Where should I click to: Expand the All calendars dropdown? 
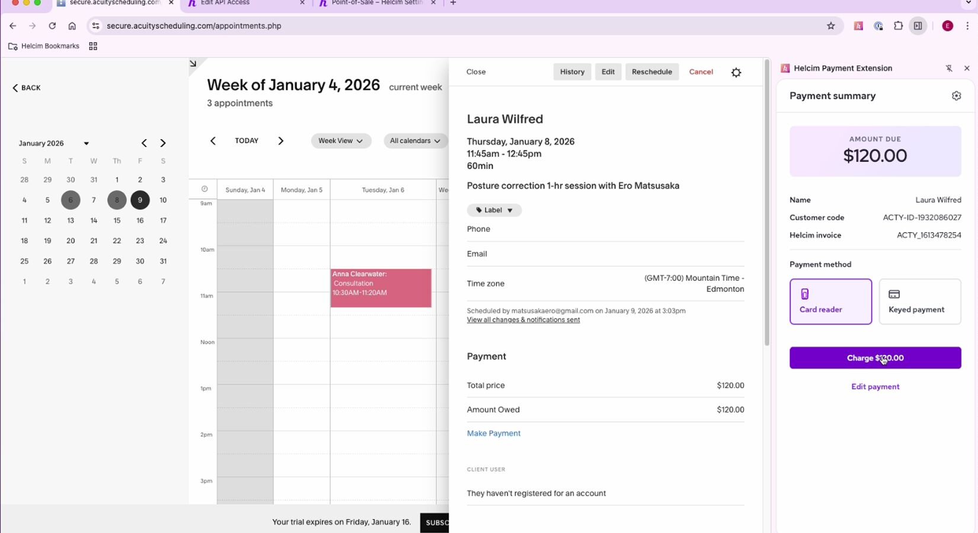coord(415,141)
